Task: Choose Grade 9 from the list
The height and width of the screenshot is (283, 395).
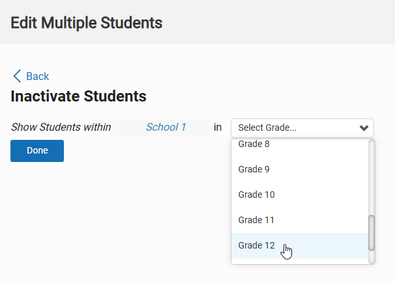Action: (300, 169)
